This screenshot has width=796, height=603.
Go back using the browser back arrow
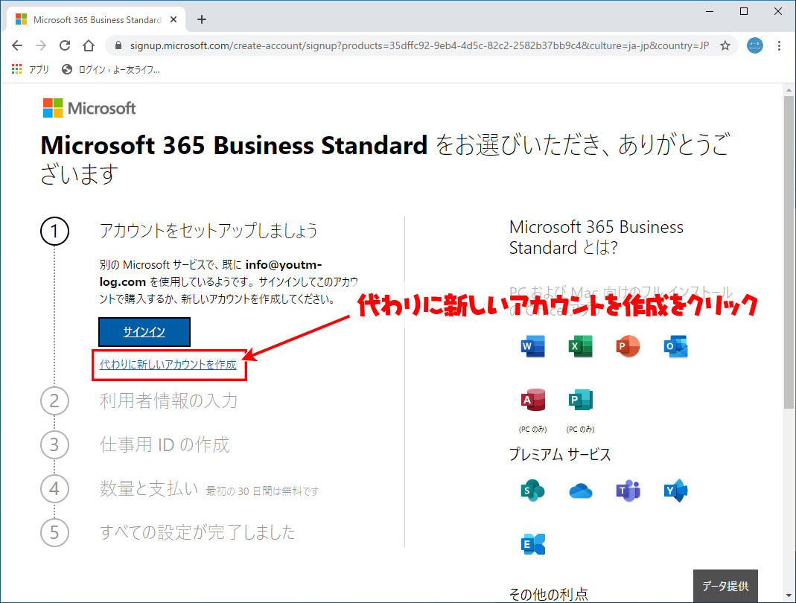tap(17, 45)
